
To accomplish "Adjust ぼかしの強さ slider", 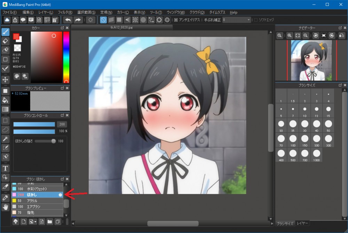I will pyautogui.click(x=46, y=141).
